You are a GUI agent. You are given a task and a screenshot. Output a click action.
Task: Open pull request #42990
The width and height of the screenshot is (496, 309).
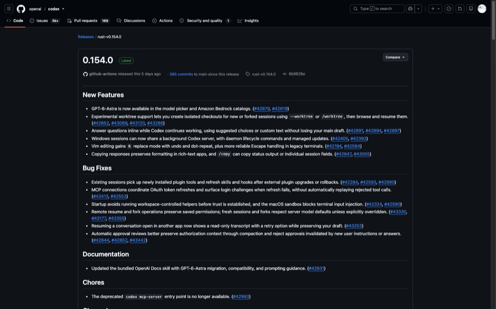pos(386,182)
